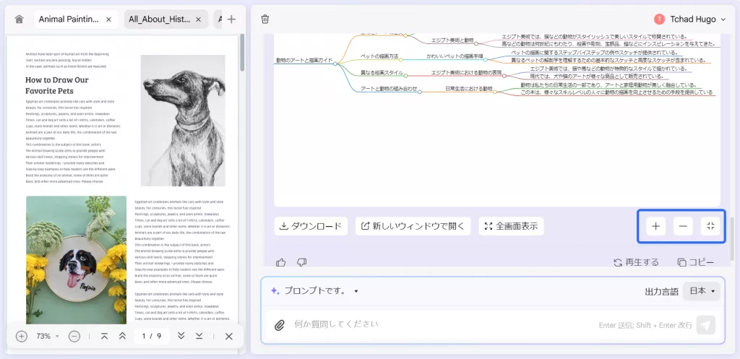Click the dog sketch image

pos(183,121)
